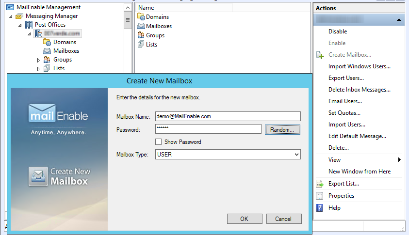Viewport: 409px width, 235px height.
Task: Click tree pane scrollbar up arrow
Action: pyautogui.click(x=128, y=8)
